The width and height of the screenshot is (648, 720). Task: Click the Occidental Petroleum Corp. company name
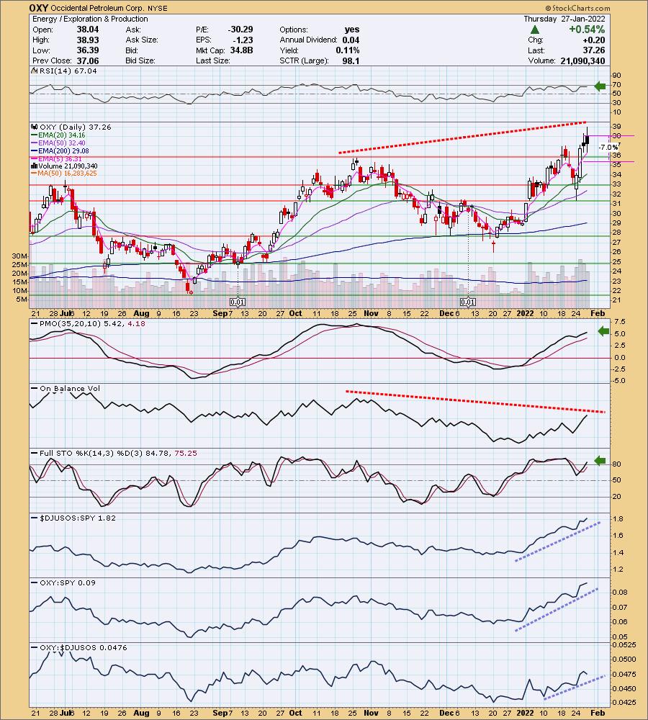click(x=97, y=8)
